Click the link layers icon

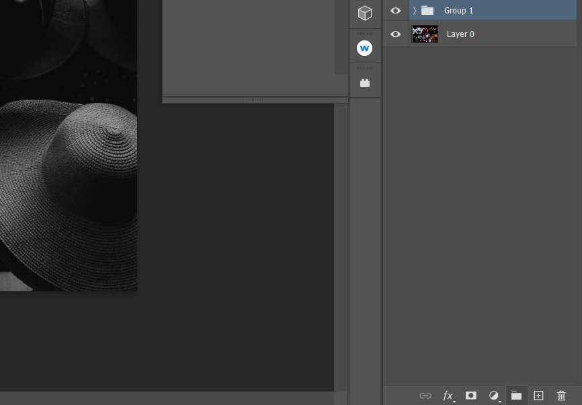tap(425, 396)
